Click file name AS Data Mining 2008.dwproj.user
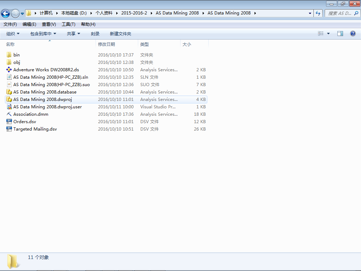361x271 pixels. (x=48, y=107)
